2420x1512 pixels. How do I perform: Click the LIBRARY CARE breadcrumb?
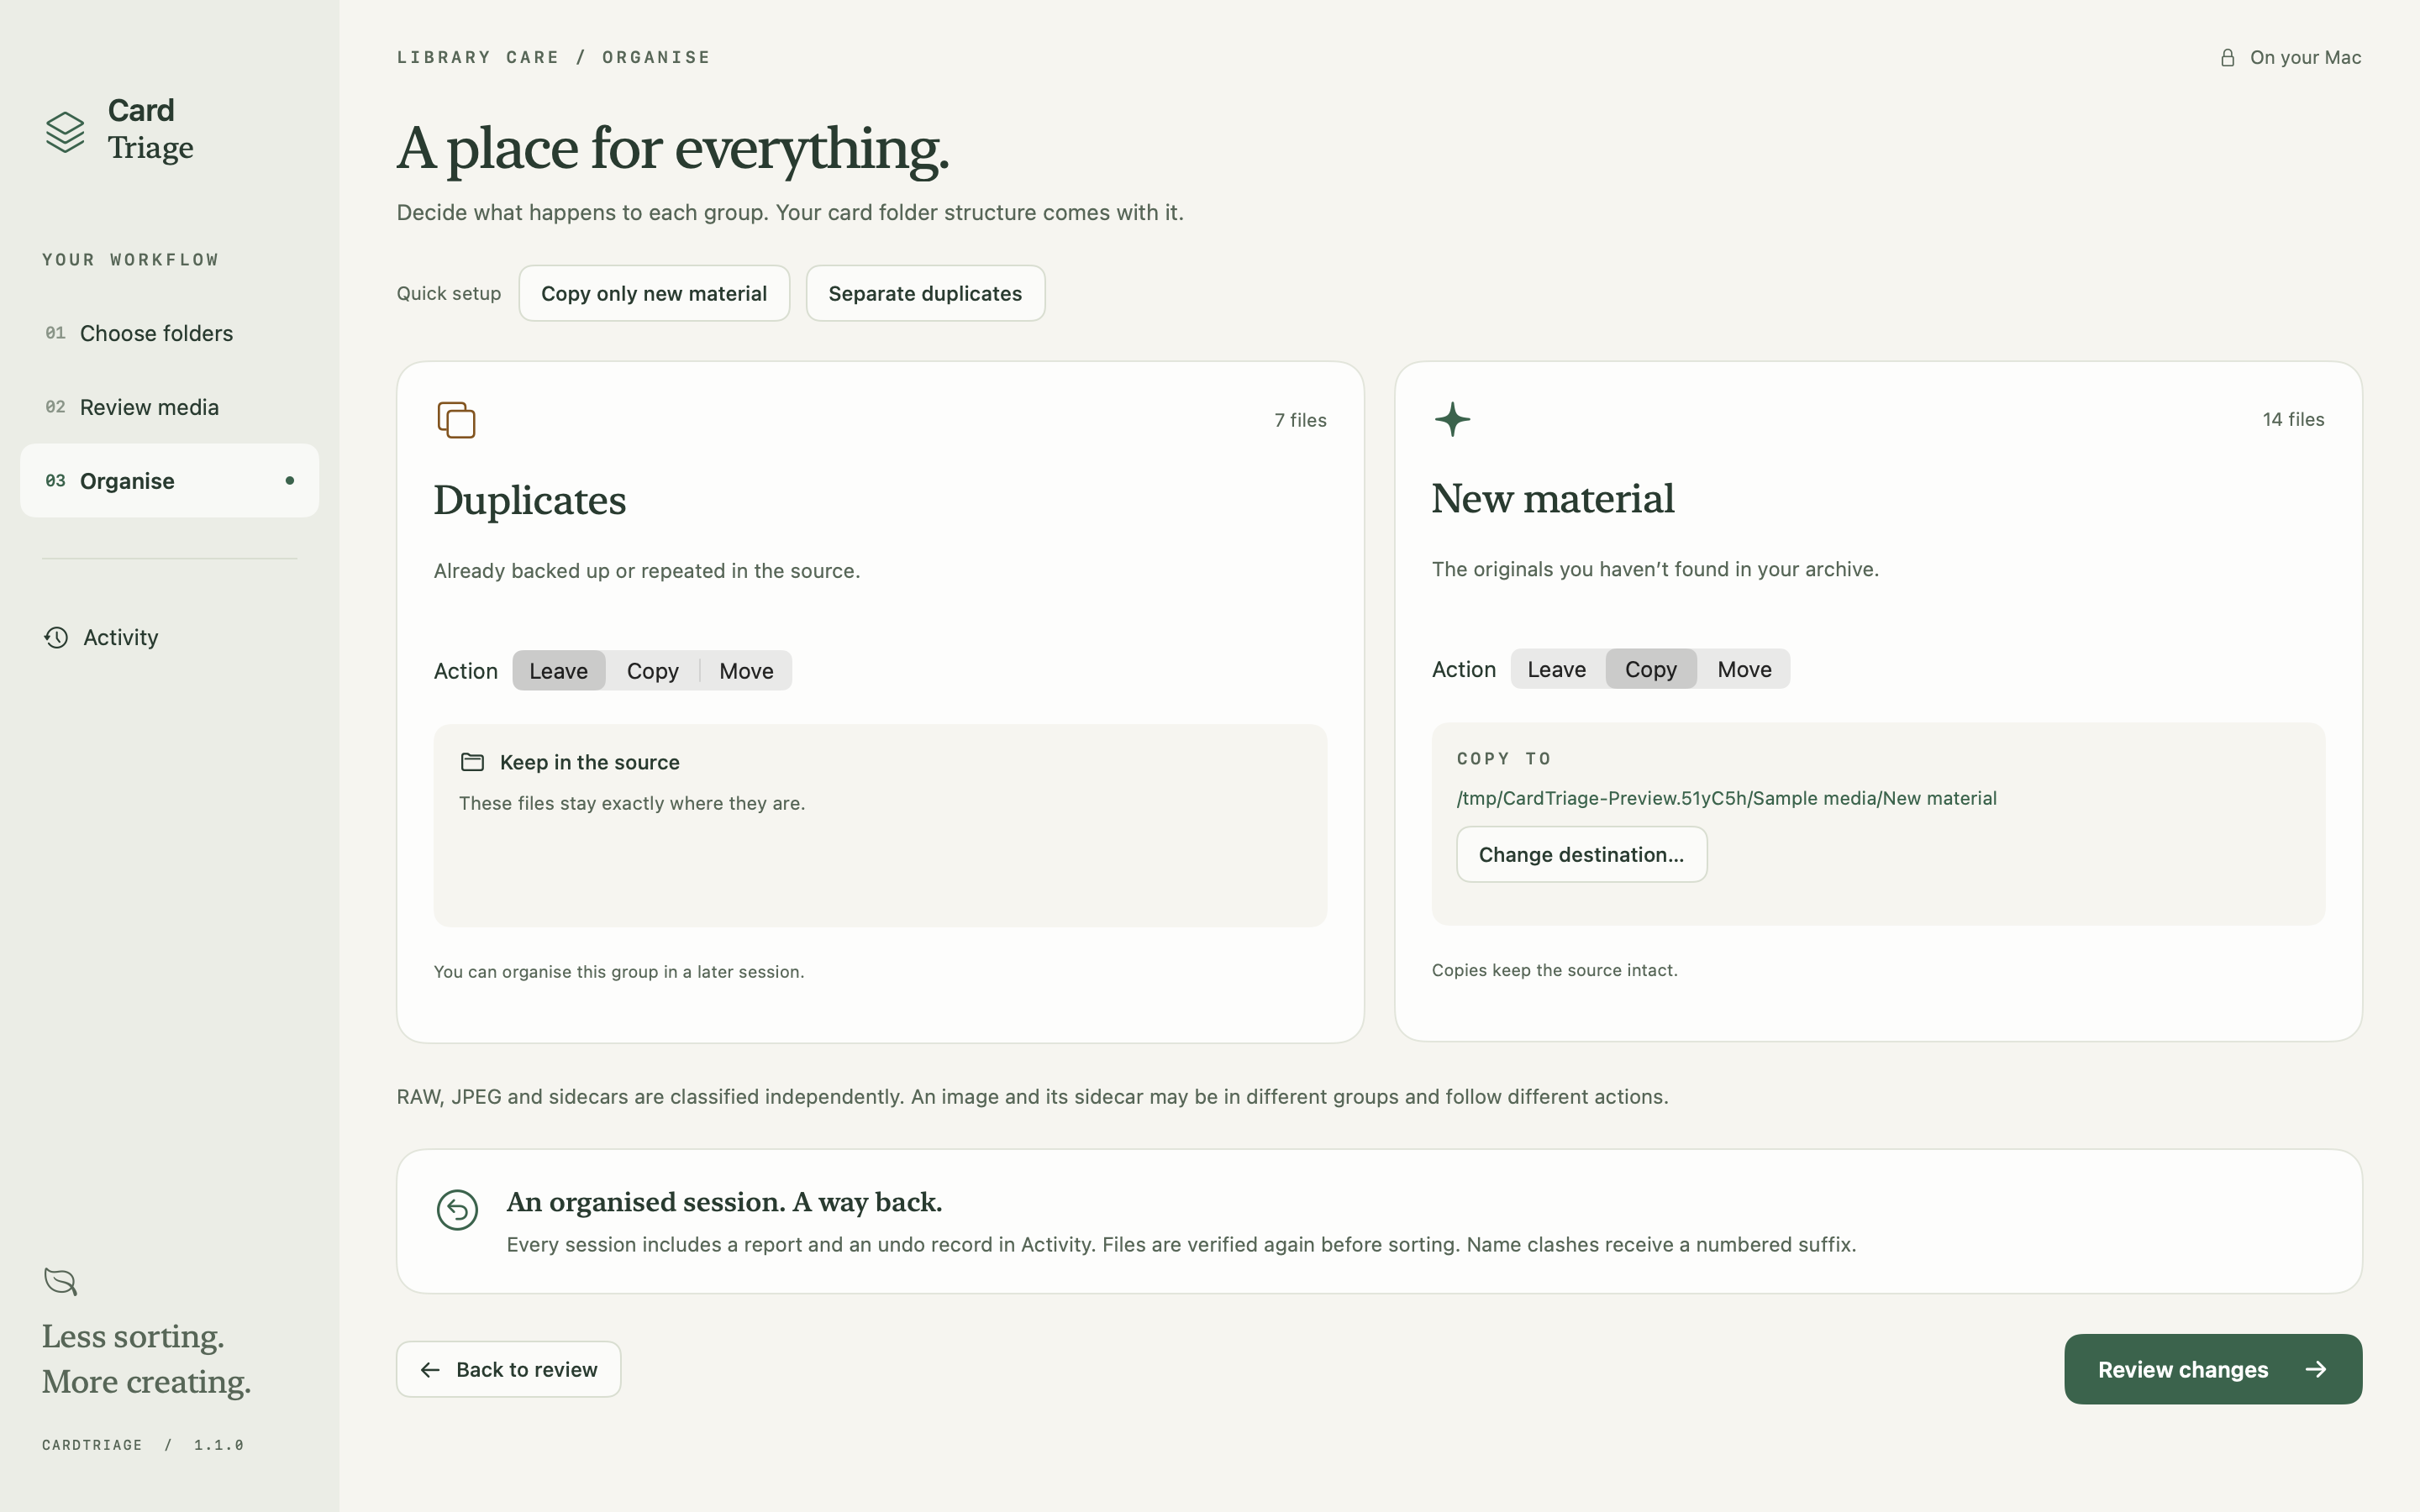(x=478, y=57)
